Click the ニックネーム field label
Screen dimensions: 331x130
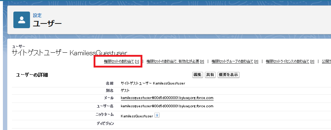click(104, 114)
